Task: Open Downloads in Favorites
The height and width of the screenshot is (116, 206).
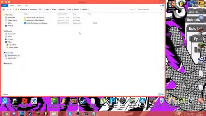Action: click(11, 17)
